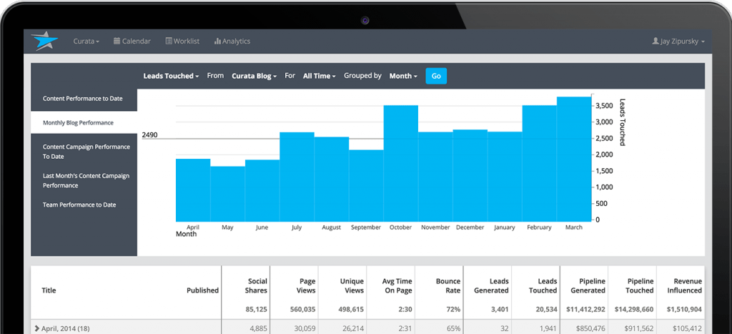Click the Calendar icon in navbar
The height and width of the screenshot is (334, 732).
[117, 41]
